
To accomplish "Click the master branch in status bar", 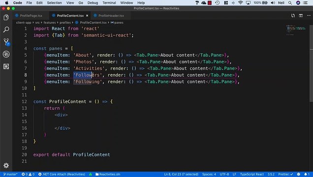I will point(10,174).
